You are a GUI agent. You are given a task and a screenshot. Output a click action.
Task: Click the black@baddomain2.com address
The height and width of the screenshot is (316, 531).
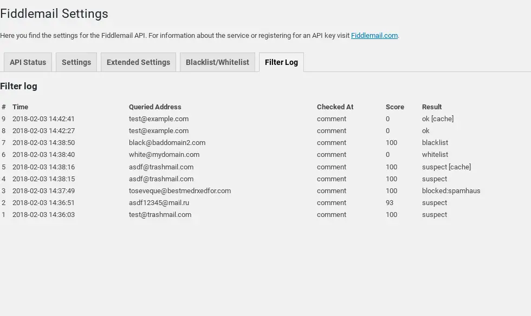167,142
